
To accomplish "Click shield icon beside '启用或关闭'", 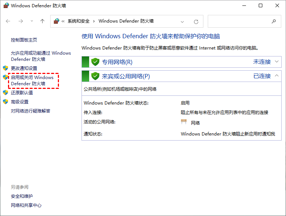I will [x=6, y=77].
